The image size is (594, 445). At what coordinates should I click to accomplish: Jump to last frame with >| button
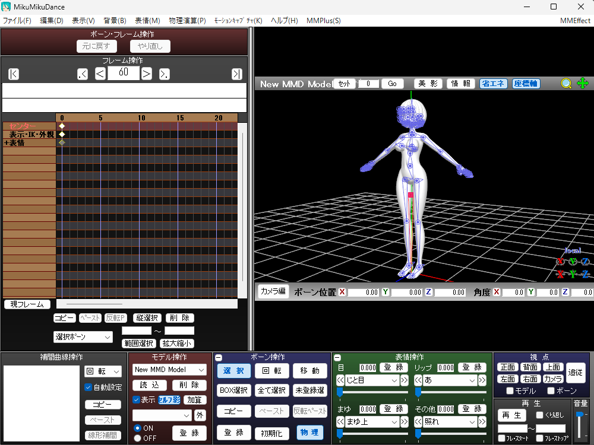coord(236,74)
